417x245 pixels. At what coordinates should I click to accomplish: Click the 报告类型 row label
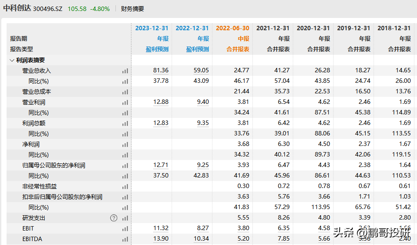coord(22,50)
